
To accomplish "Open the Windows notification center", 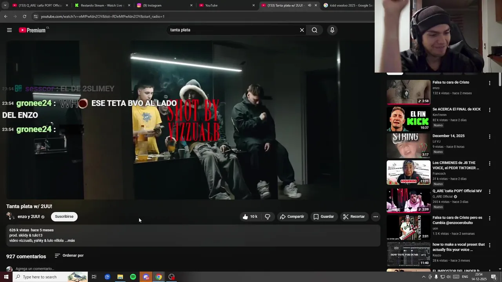I will [x=494, y=277].
